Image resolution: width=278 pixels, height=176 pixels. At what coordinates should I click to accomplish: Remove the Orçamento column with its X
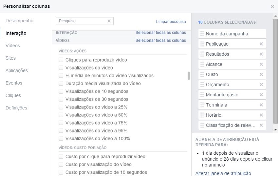click(261, 85)
